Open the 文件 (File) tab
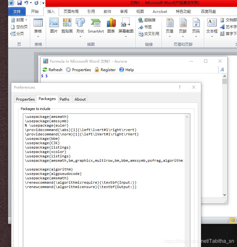237x247 pixels. coord(17,12)
